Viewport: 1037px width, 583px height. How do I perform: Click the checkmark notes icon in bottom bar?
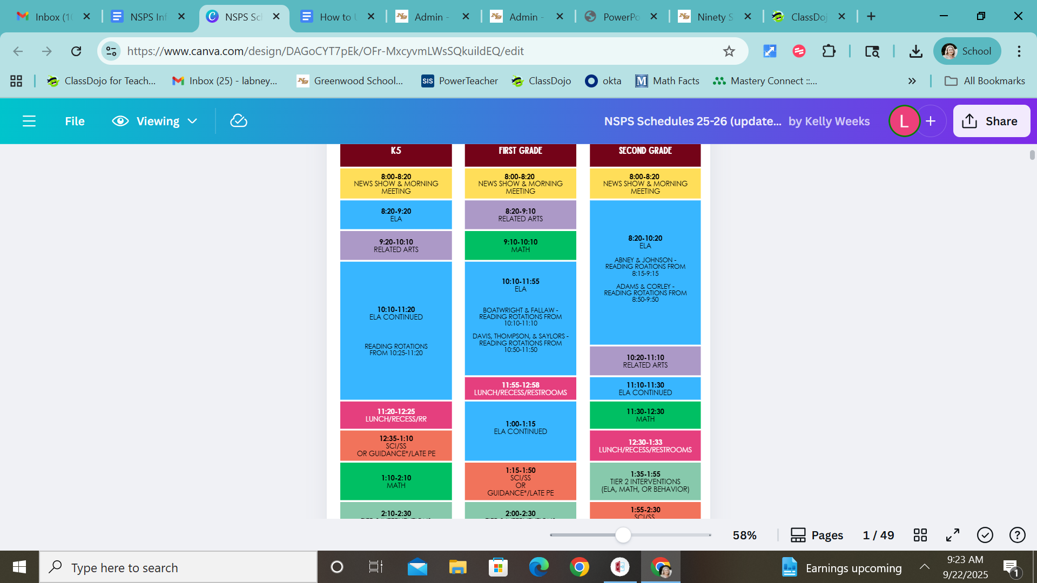point(985,535)
